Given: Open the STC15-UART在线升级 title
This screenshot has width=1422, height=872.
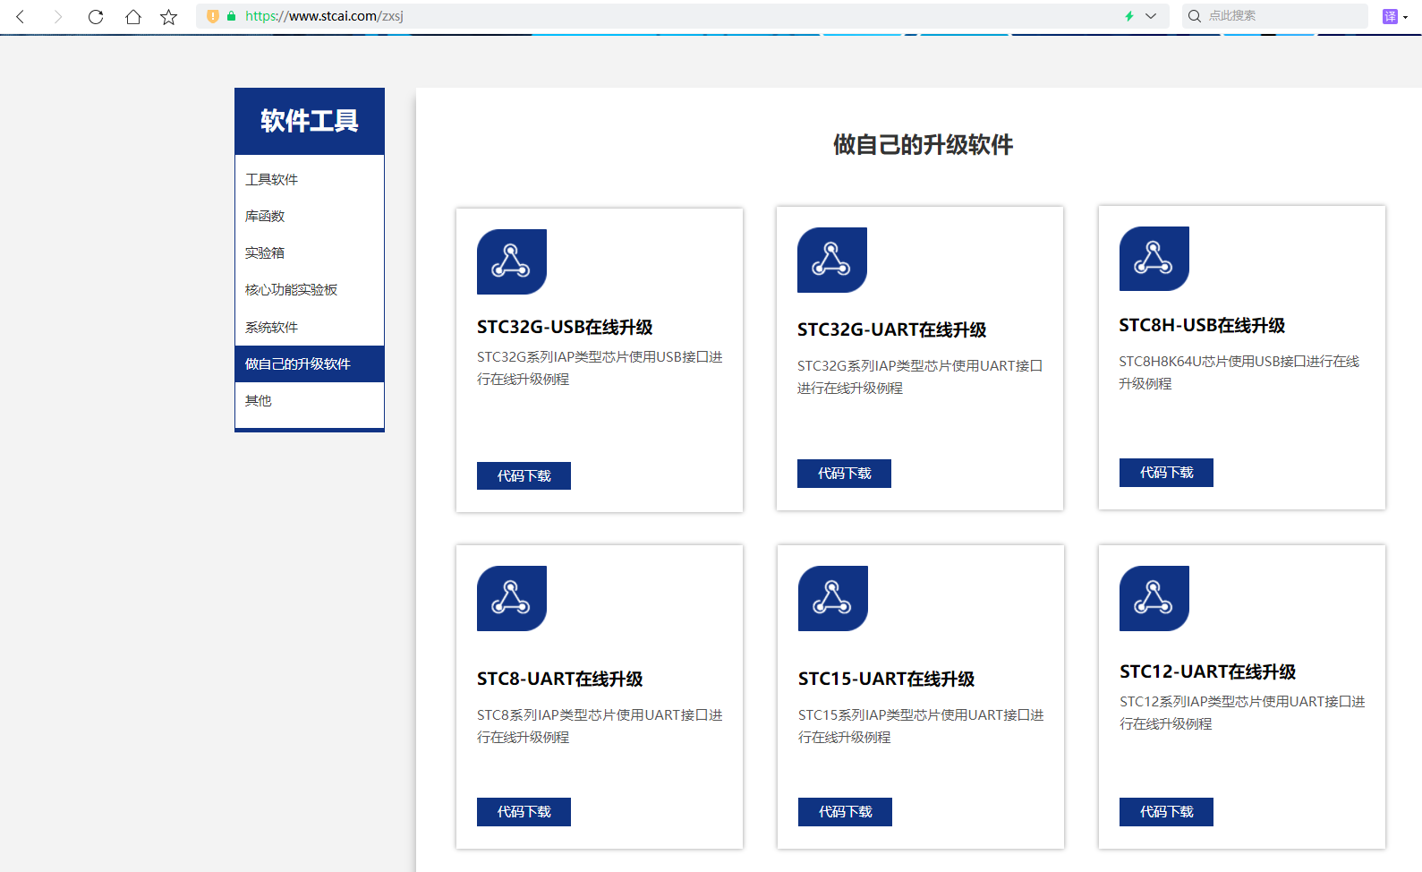Looking at the screenshot, I should [x=887, y=679].
